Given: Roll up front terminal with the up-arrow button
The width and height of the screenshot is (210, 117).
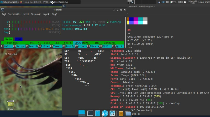Looking at the screenshot, I should click(x=114, y=10).
